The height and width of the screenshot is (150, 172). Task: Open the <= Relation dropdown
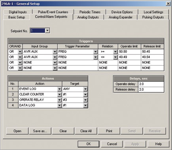point(115,57)
